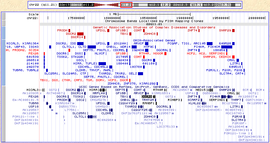Click the MICAL3 gene with arrow markers

tap(42, 90)
